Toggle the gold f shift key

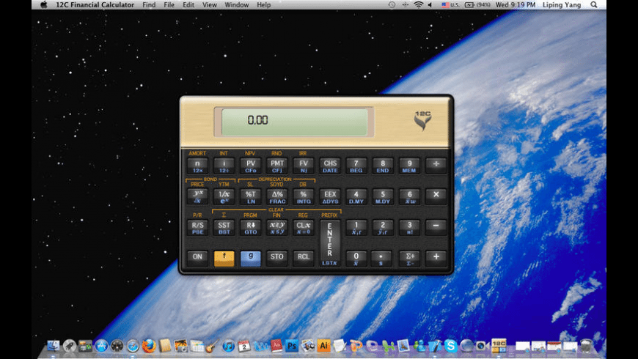click(224, 257)
